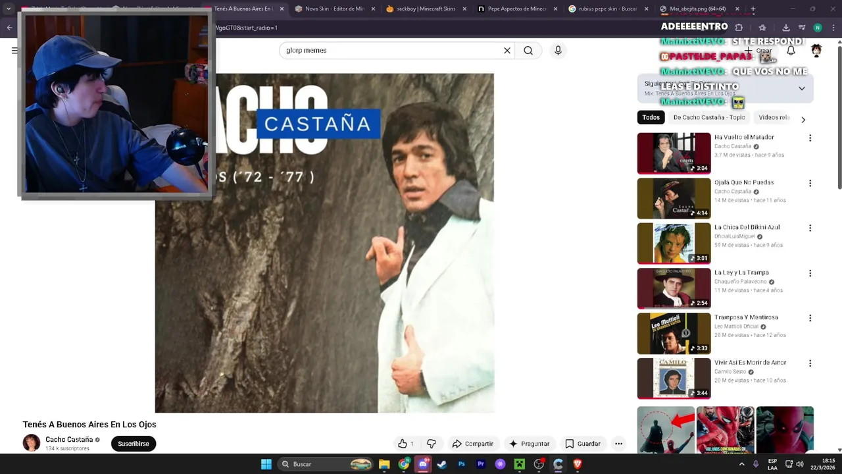842x474 pixels.
Task: Dislike the video with thumbs down
Action: coord(432,444)
